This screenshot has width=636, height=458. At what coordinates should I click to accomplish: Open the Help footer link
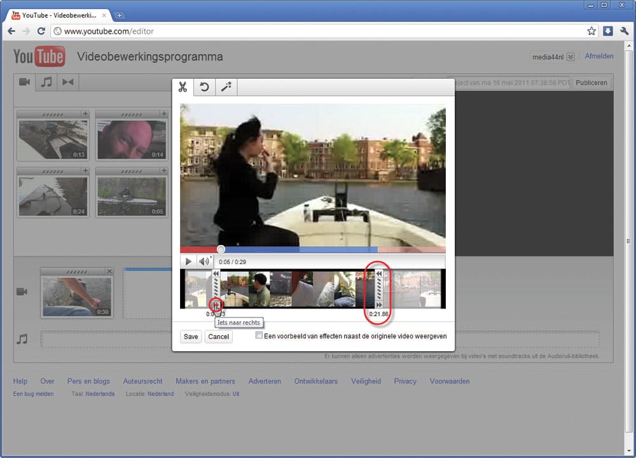[20, 381]
